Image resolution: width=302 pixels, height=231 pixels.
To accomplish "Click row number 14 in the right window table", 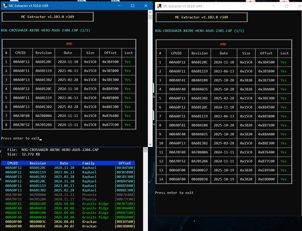I will 161,179.
